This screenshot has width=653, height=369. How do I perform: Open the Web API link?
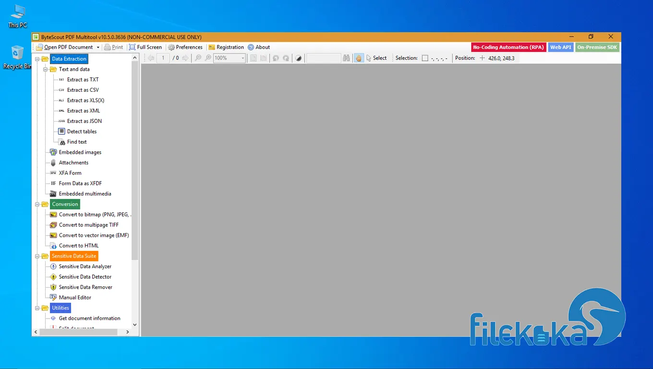[x=561, y=47]
